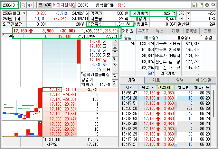Screen dimensions: 218x149
Task: Click the 체결강도 column header
Action: [202, 87]
